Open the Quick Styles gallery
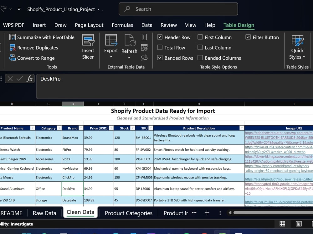Screen dimensions: 313x234 click(x=297, y=47)
